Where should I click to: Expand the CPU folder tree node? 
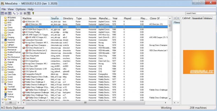(2, 35)
